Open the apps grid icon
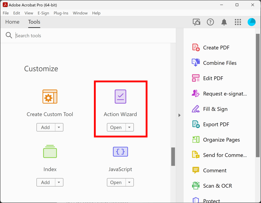Screen dimensions: 261x203 coord(238,22)
